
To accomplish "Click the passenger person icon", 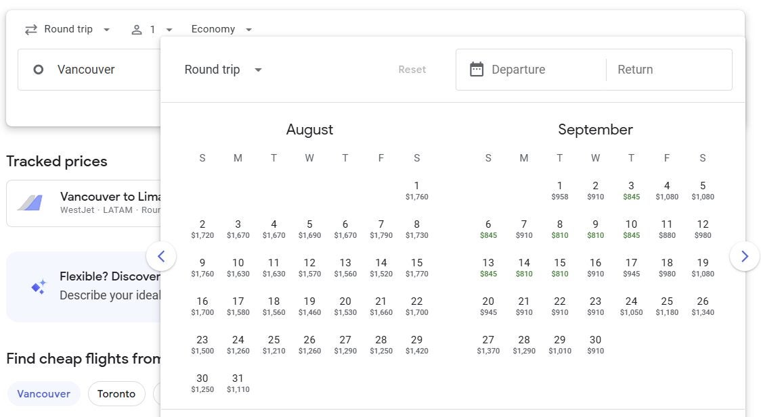I will click(137, 30).
